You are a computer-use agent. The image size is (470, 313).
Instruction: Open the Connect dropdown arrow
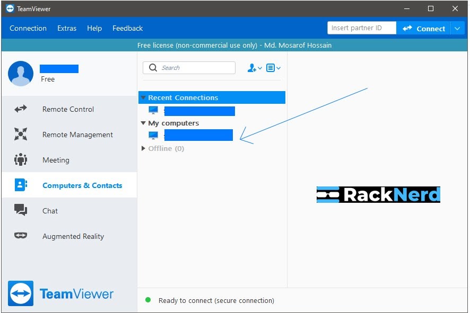[457, 29]
